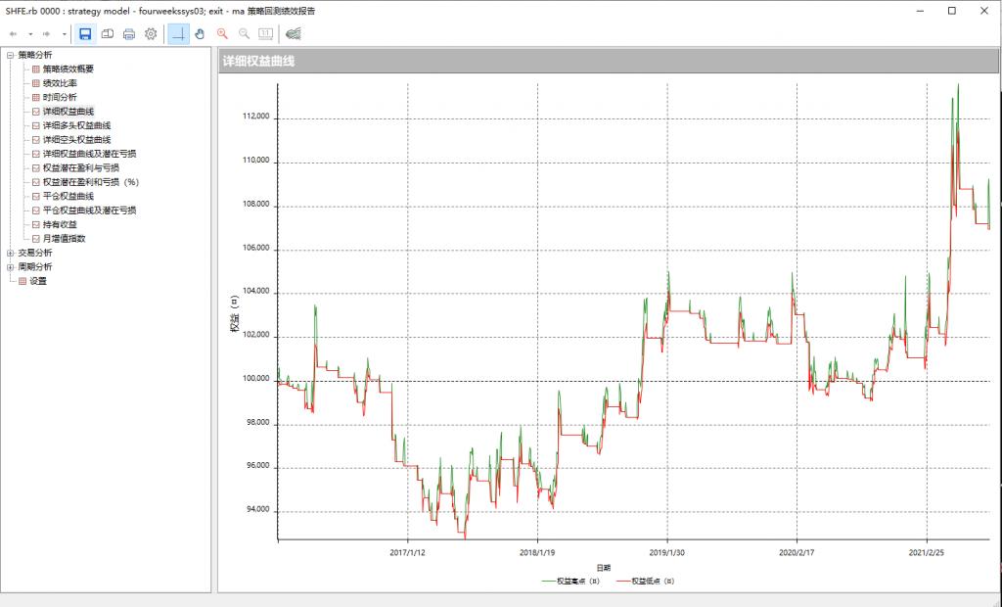Screen dimensions: 1002x607
Task: Open 时间分析 in the tree
Action: (x=60, y=97)
